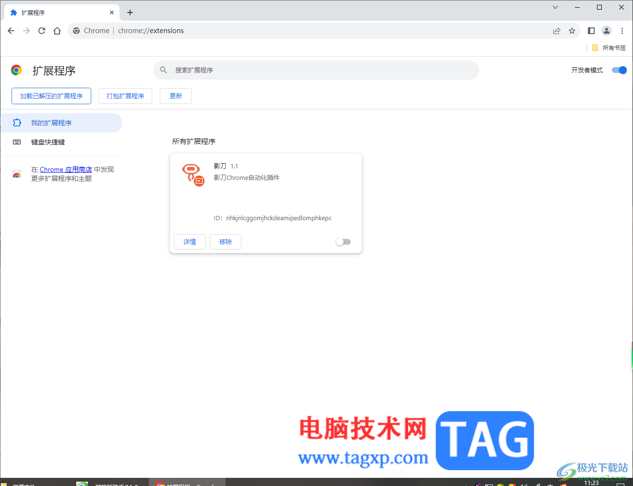Open Chrome's three-dot menu
This screenshot has width=633, height=486.
click(x=622, y=31)
